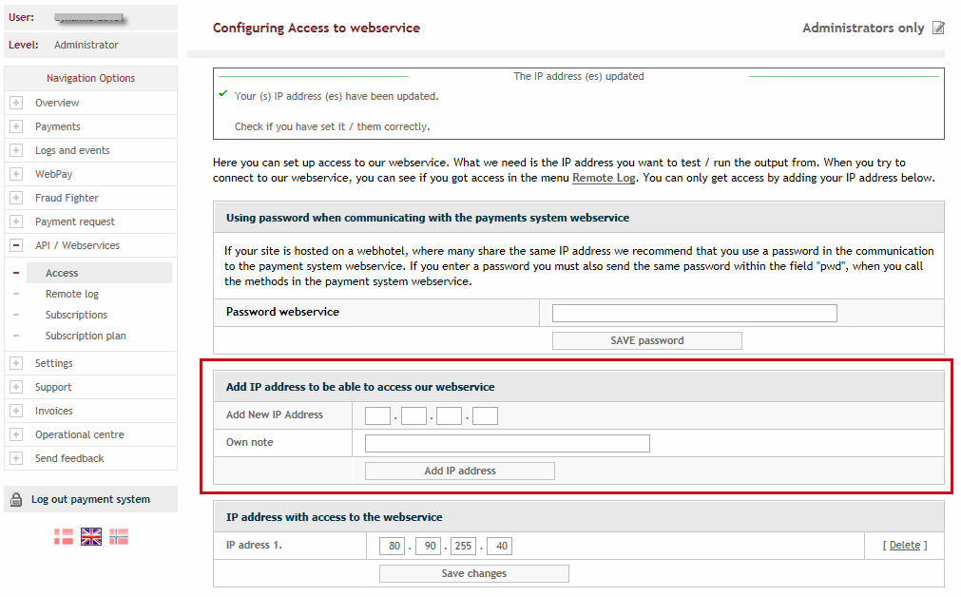
Task: Open the Remote log submenu item
Action: click(72, 294)
